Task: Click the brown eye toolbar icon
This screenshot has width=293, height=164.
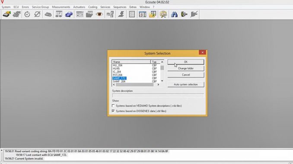Action: [99, 14]
